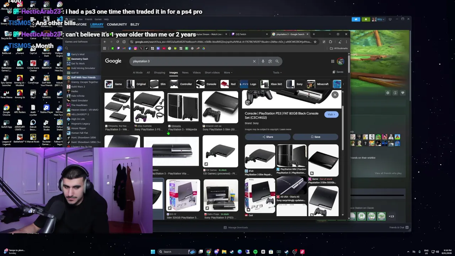Click the Learn more copyright link
This screenshot has width=455, height=256.
click(285, 129)
